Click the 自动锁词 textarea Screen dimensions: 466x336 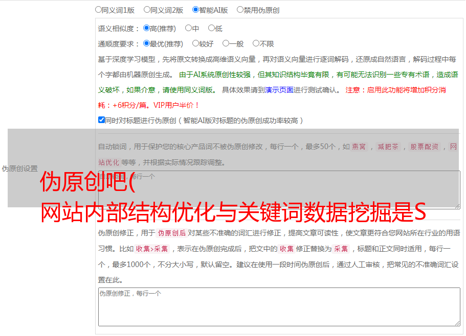[x=279, y=190]
